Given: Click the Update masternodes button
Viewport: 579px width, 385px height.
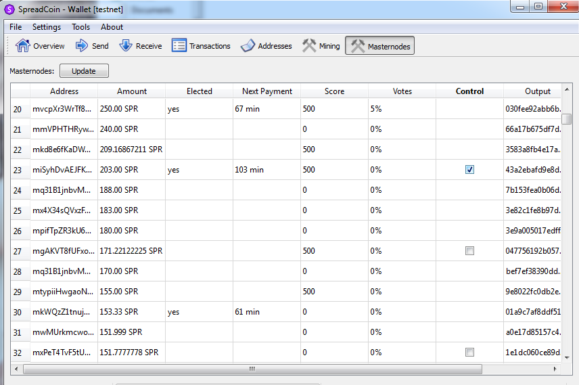Looking at the screenshot, I should click(x=84, y=71).
